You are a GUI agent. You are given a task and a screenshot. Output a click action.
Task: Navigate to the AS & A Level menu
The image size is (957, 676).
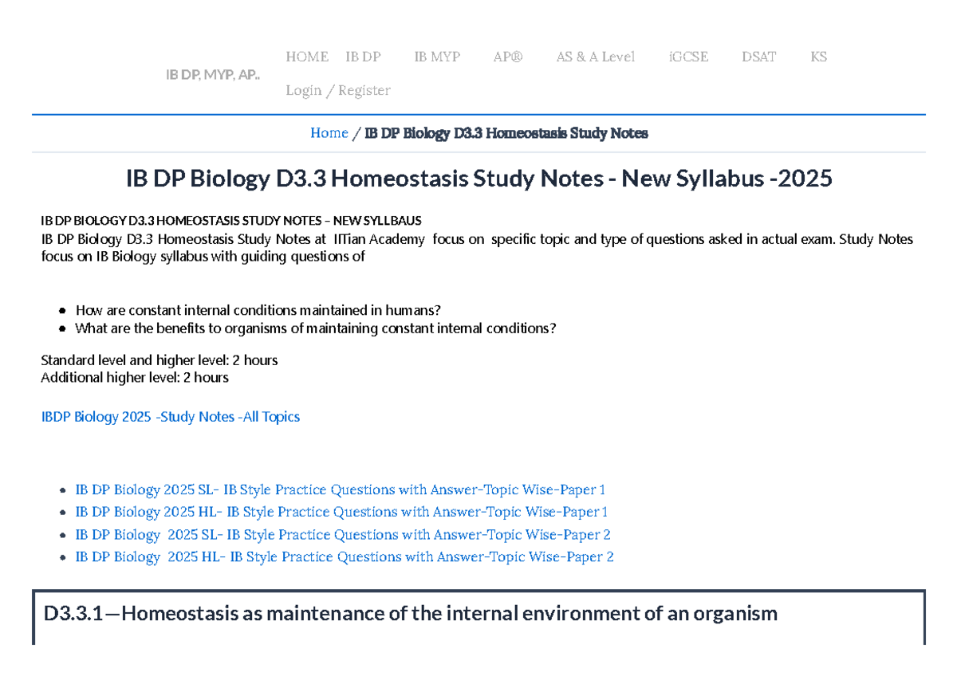click(596, 57)
